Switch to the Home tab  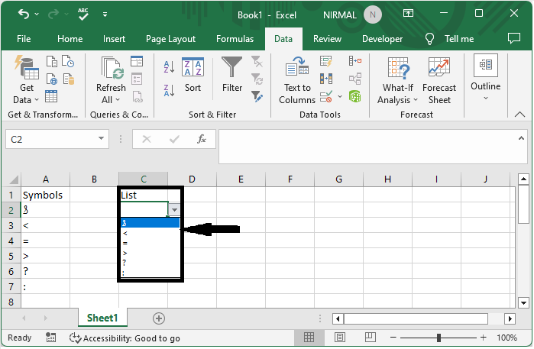pyautogui.click(x=70, y=39)
